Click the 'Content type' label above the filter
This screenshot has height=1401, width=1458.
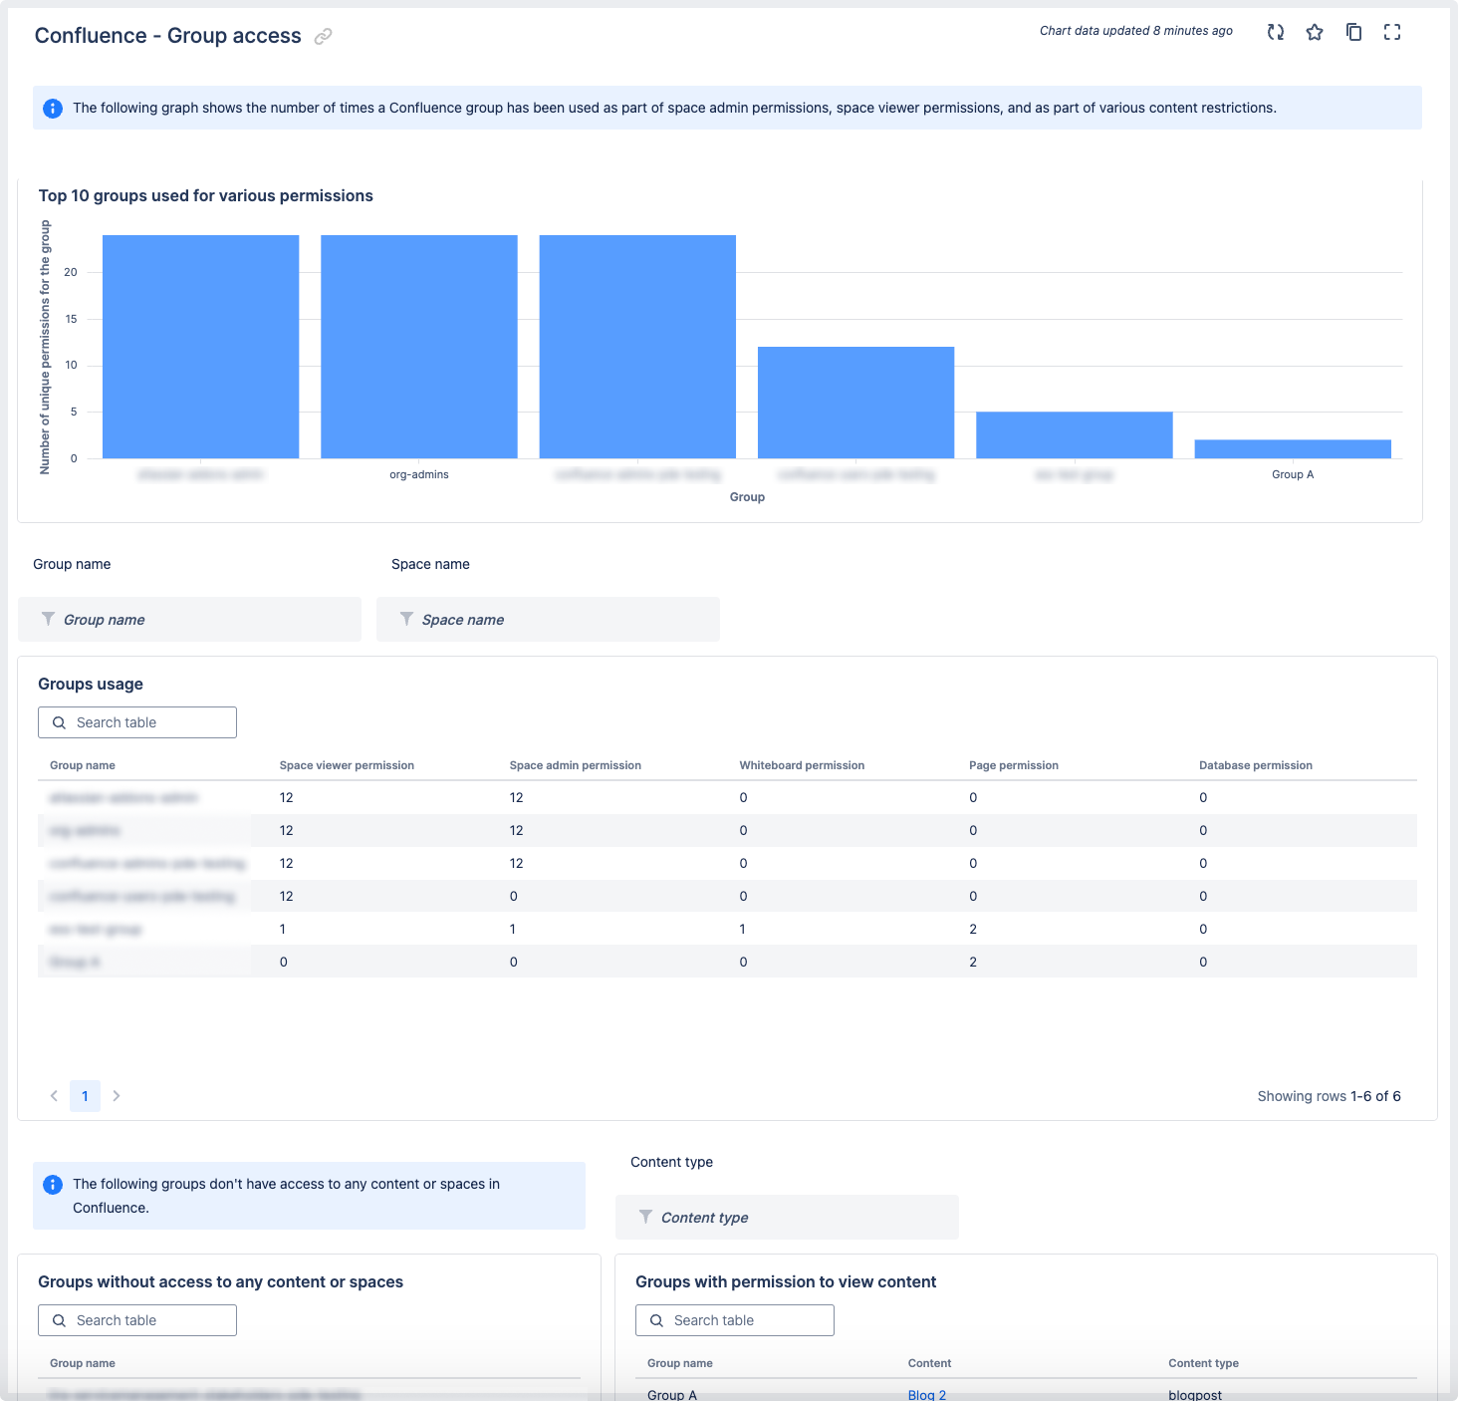(x=672, y=1162)
